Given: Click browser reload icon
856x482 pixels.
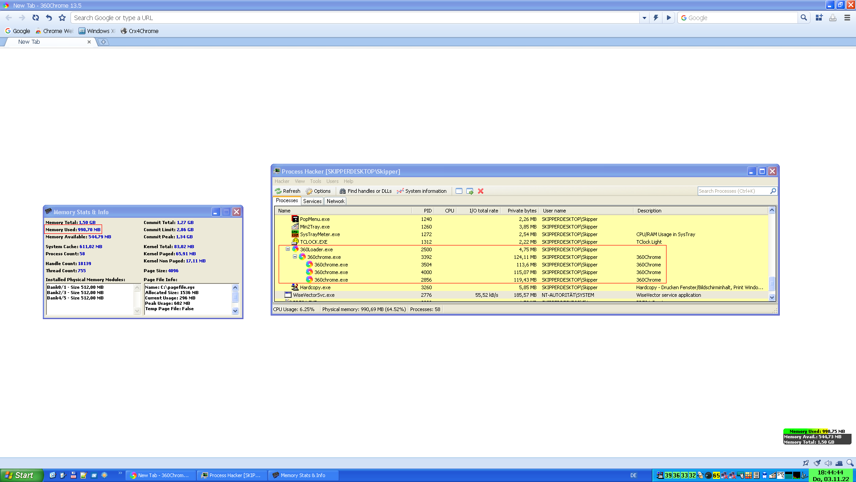Looking at the screenshot, I should [36, 18].
